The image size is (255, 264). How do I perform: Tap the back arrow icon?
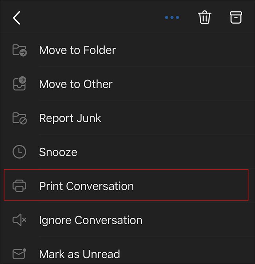tap(16, 18)
